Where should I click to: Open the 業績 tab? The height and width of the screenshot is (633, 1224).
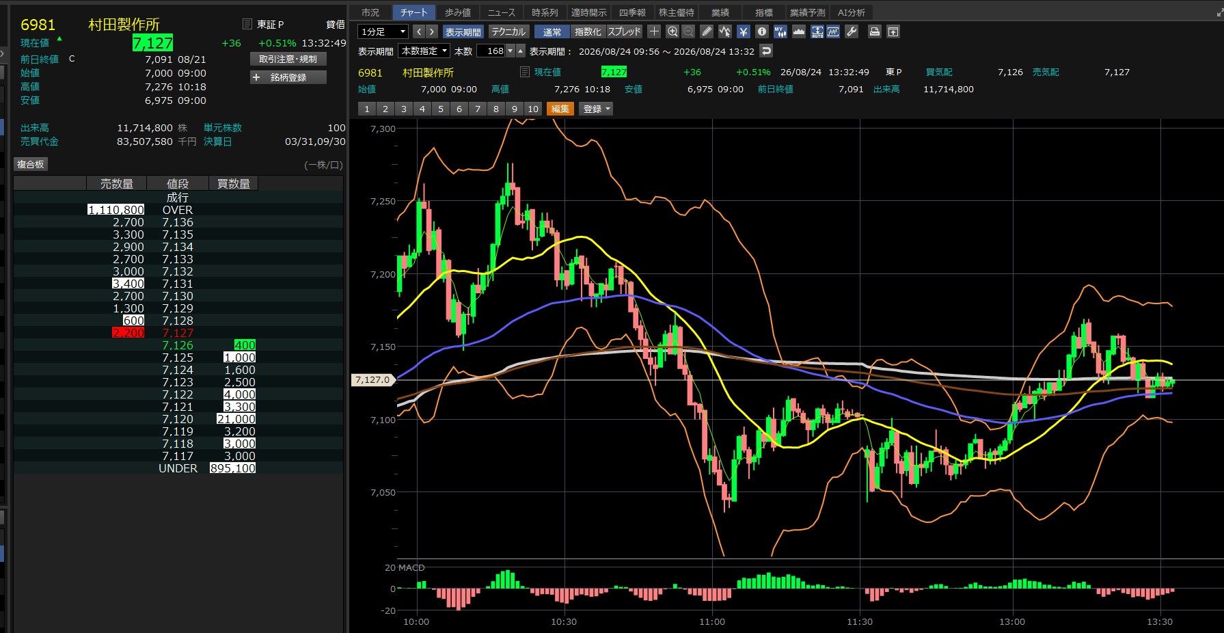pyautogui.click(x=720, y=12)
